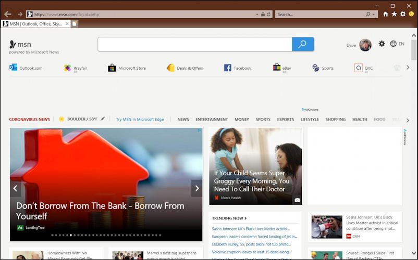418x260 pixels.
Task: Expand the TRENDING NOW section
Action: tap(229, 218)
